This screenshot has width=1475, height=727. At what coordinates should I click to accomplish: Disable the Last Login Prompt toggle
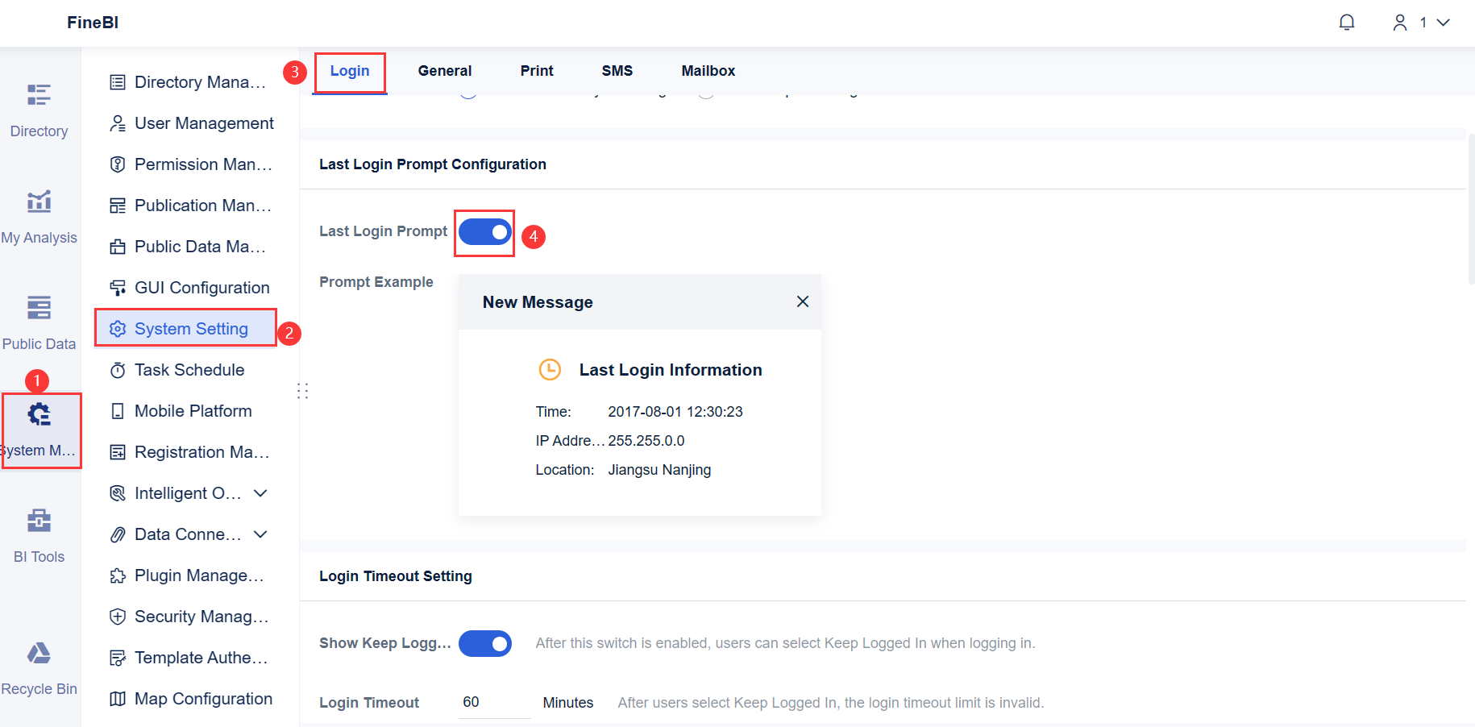(484, 232)
